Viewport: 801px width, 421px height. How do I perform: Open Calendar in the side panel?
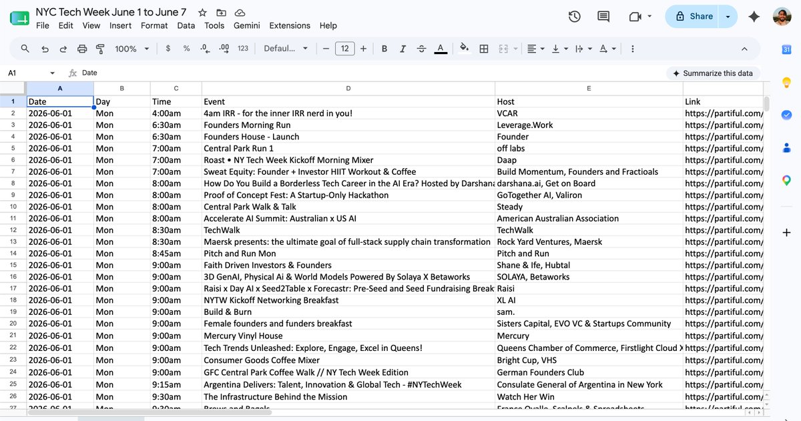click(x=786, y=49)
